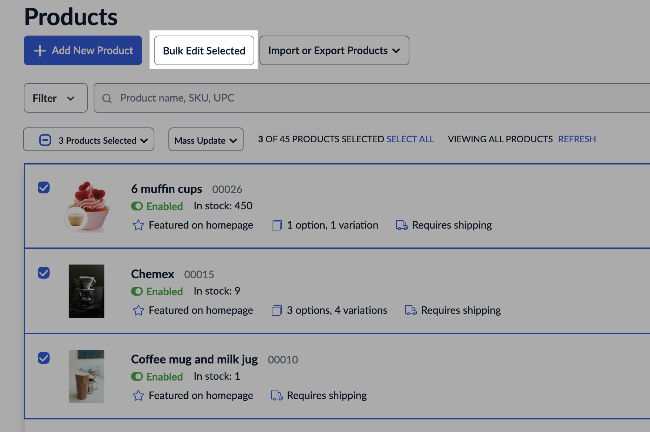Open the Mass Update dropdown
Viewport: 650px width, 432px height.
pyautogui.click(x=205, y=140)
